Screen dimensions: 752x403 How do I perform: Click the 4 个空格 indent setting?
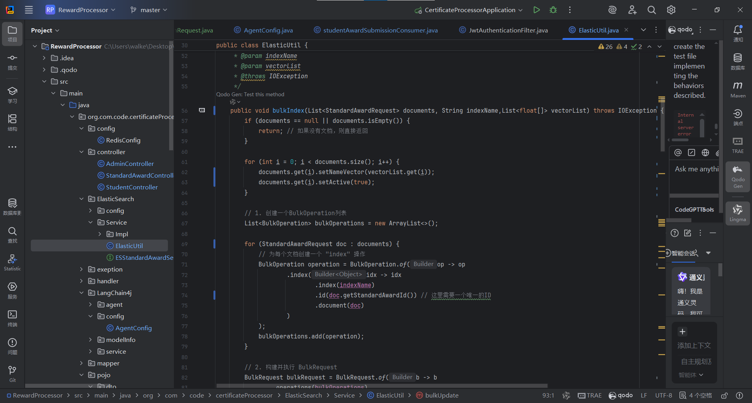tap(696, 396)
